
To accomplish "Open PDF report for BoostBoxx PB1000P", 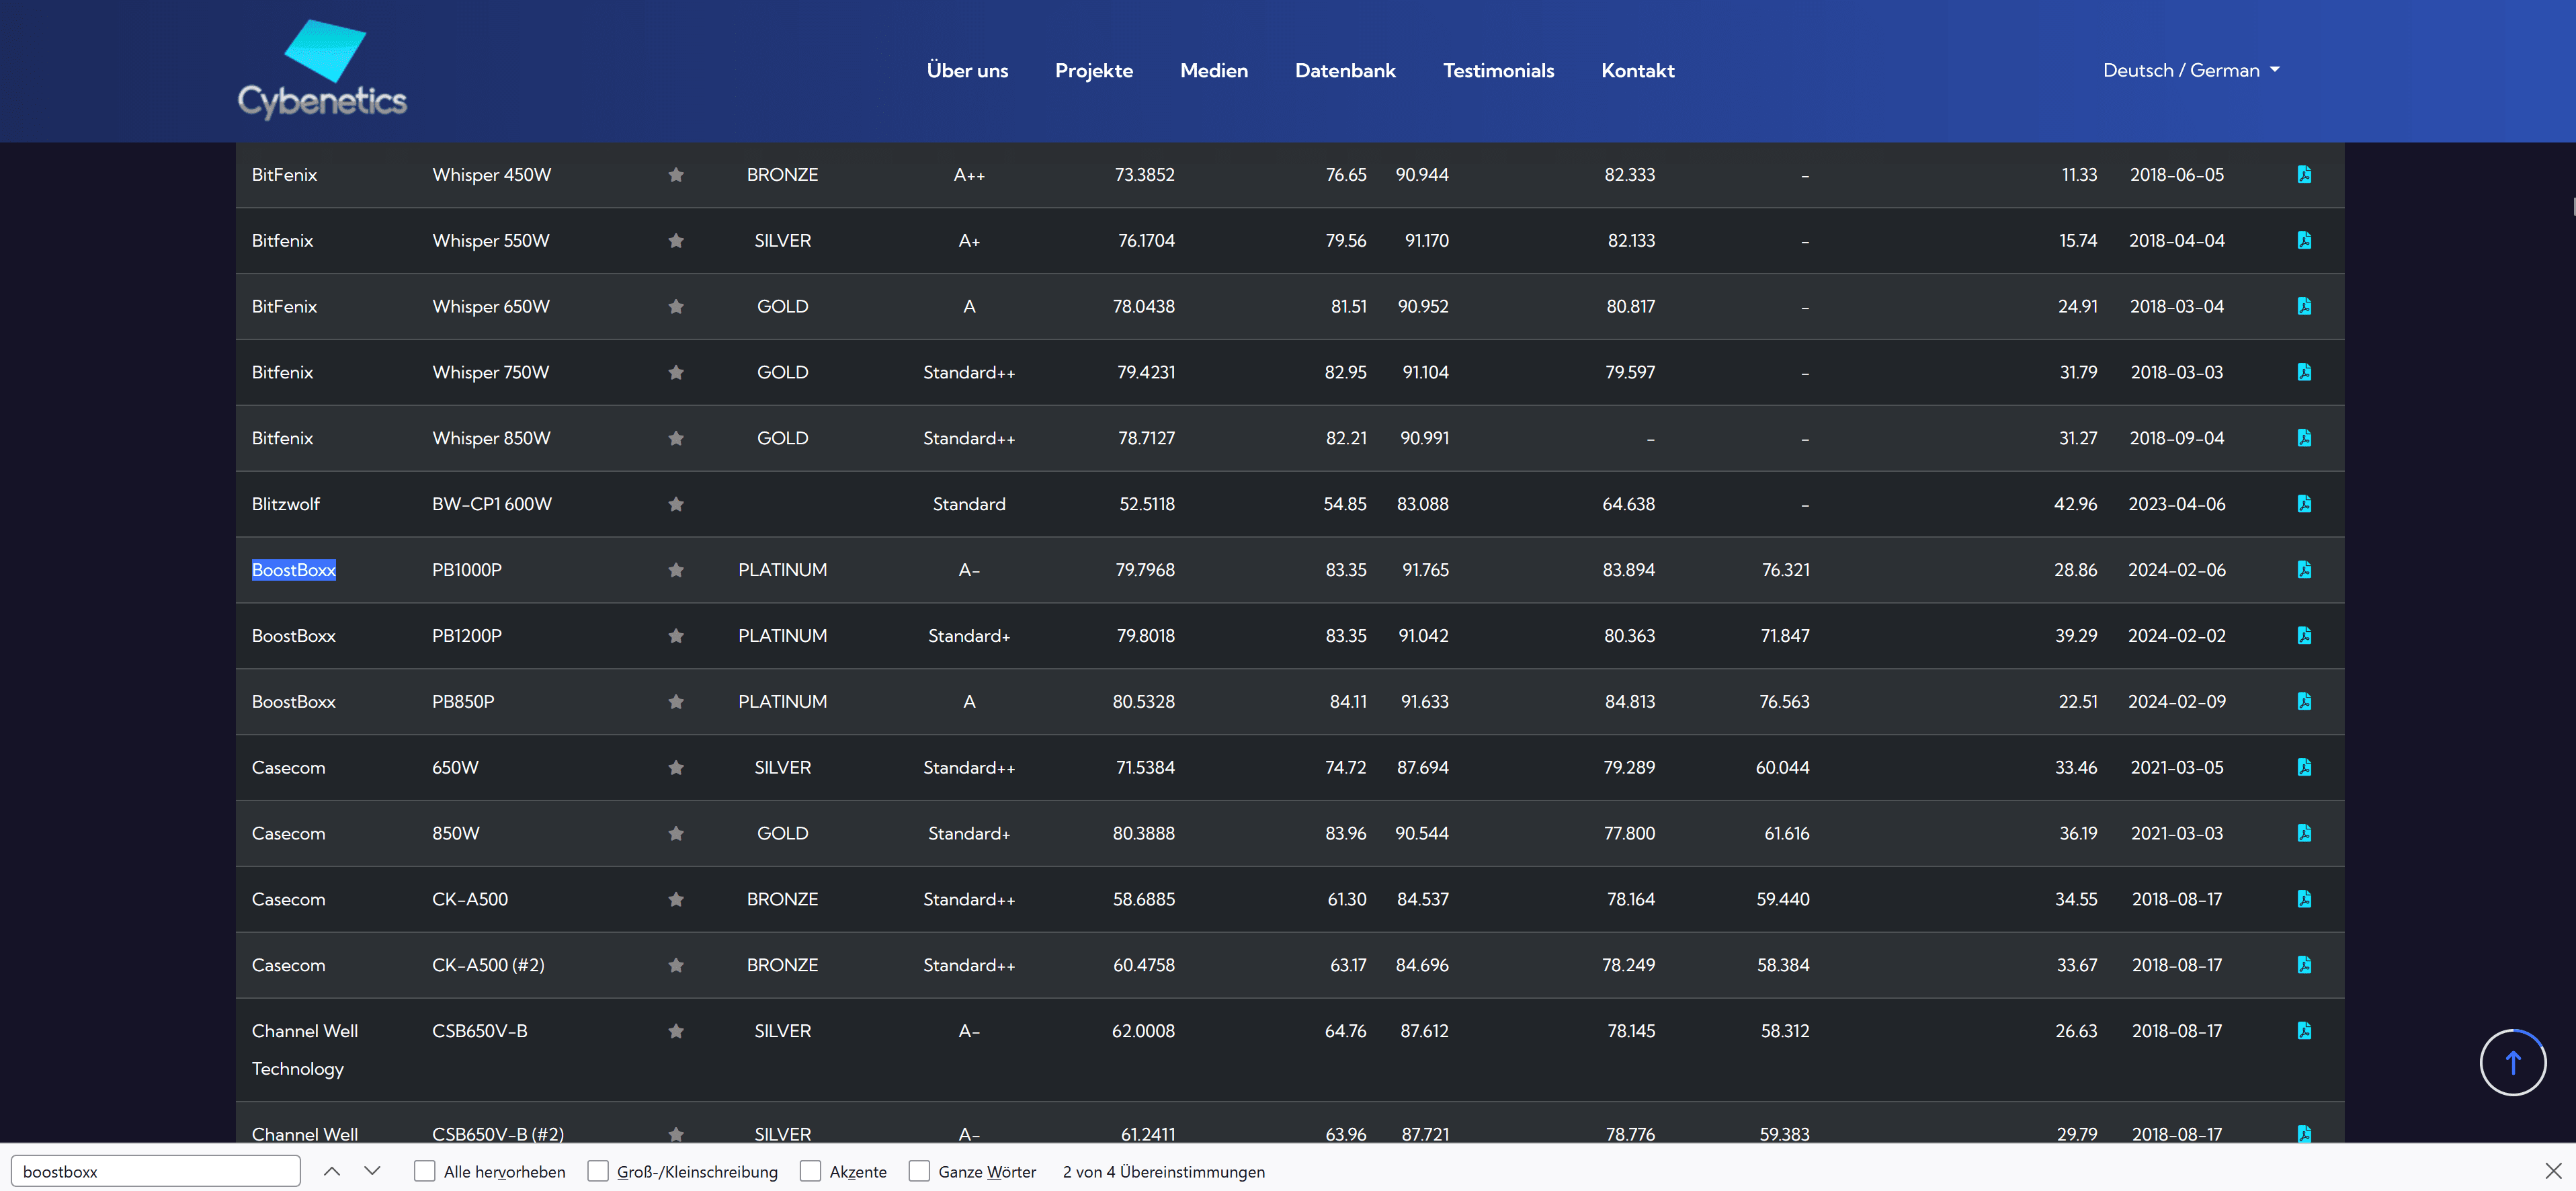I will pyautogui.click(x=2303, y=570).
